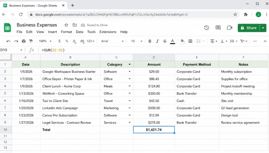Select the Paint format tool
This screenshot has height=153, width=269.
pos(31,41)
